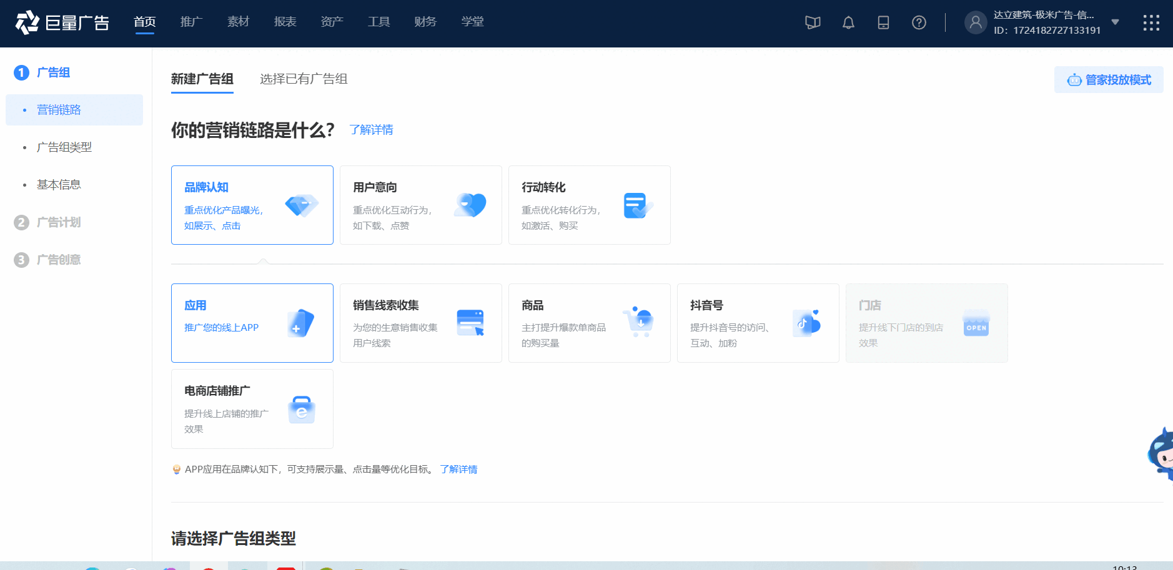Switch to the 选择已有广告组 tab
Image resolution: width=1173 pixels, height=570 pixels.
304,79
